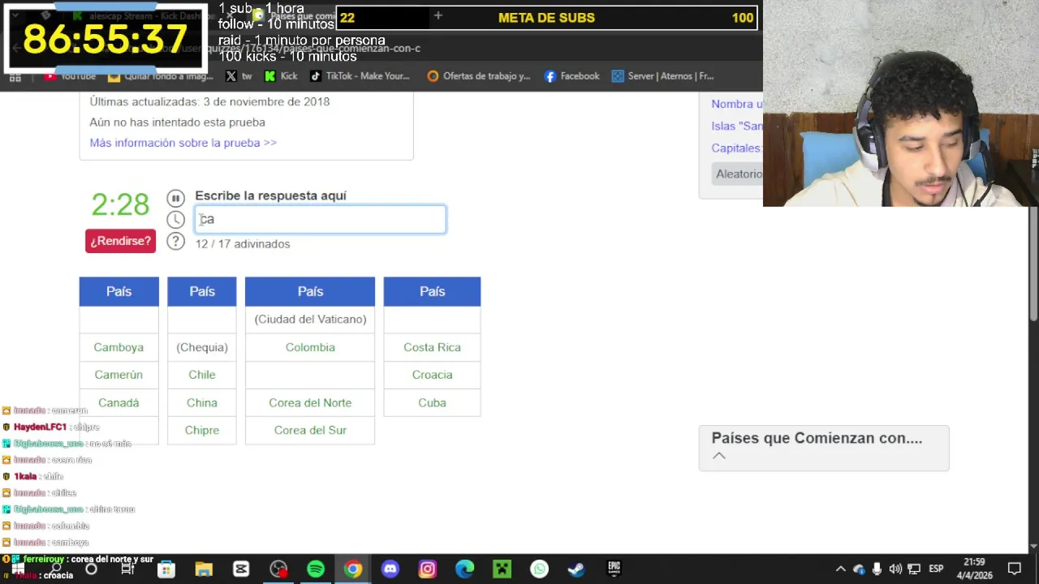Open Task View in the taskbar
This screenshot has width=1039, height=584.
click(127, 569)
